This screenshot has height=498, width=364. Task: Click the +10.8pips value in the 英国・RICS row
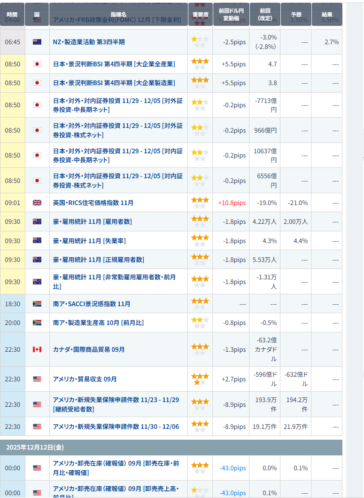point(232,203)
